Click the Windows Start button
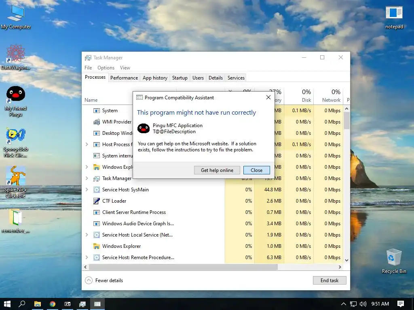 pyautogui.click(x=7, y=304)
